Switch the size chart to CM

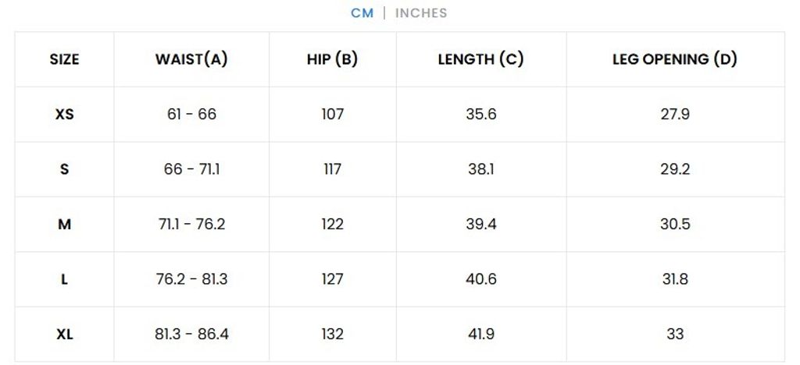click(x=362, y=13)
